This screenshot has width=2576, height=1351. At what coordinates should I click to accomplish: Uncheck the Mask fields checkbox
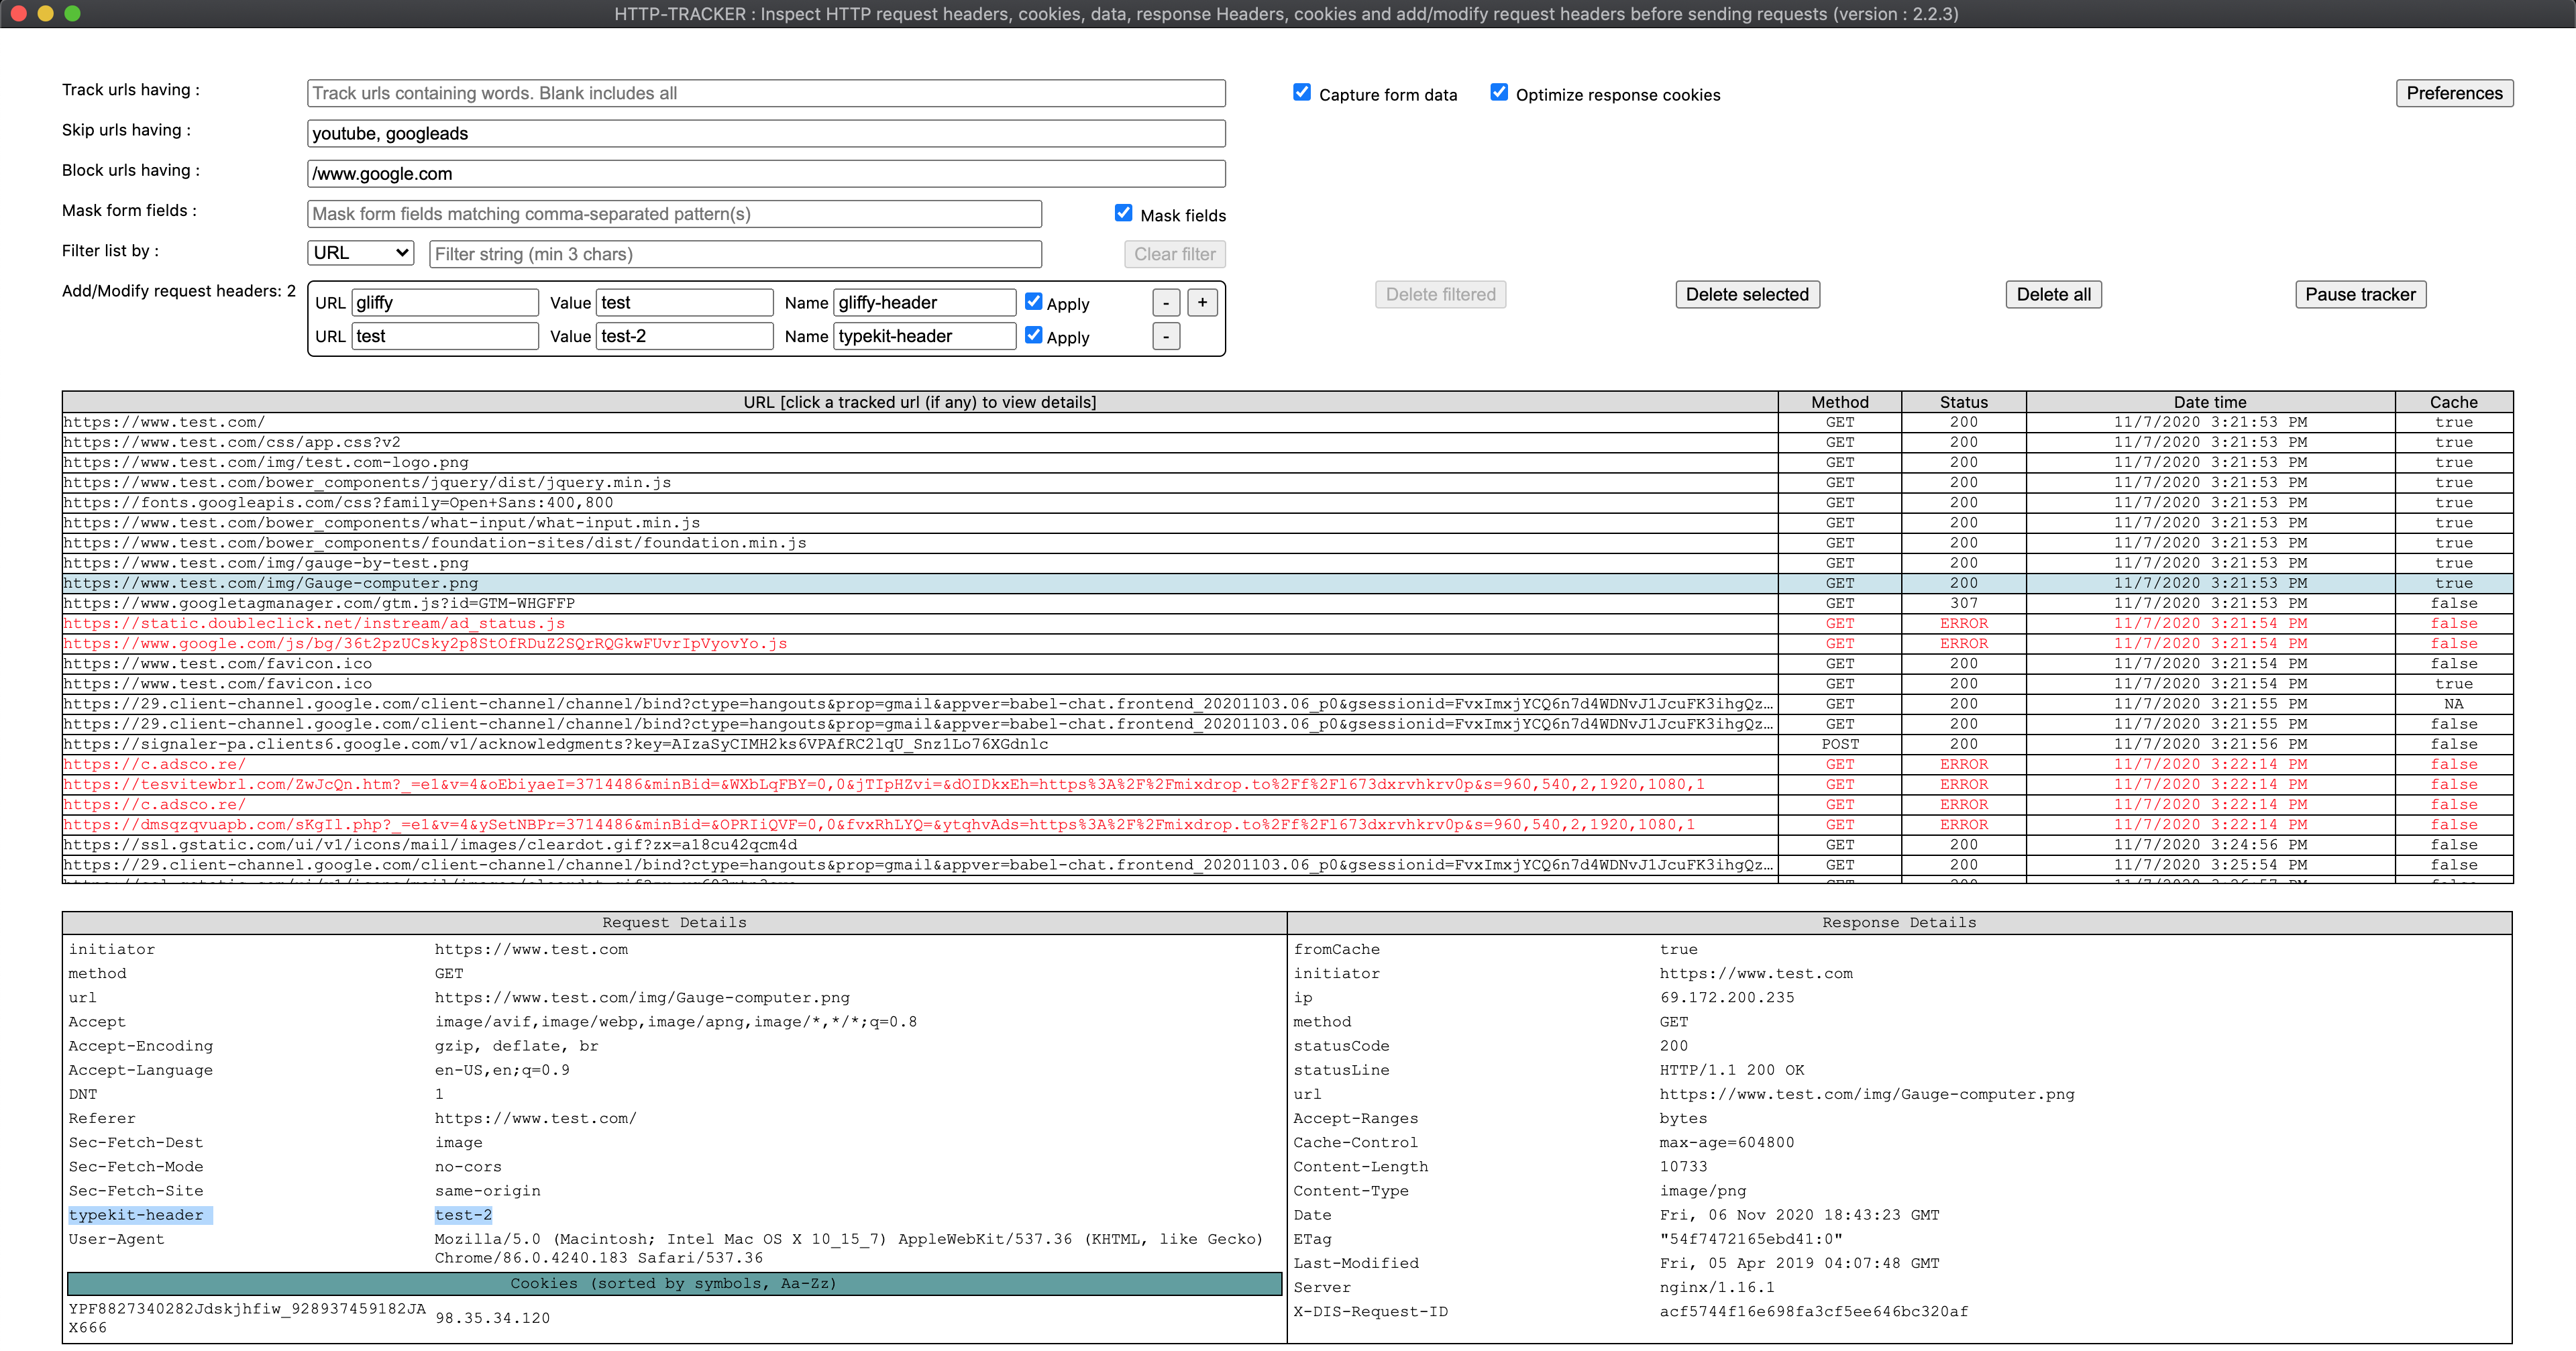[1123, 213]
